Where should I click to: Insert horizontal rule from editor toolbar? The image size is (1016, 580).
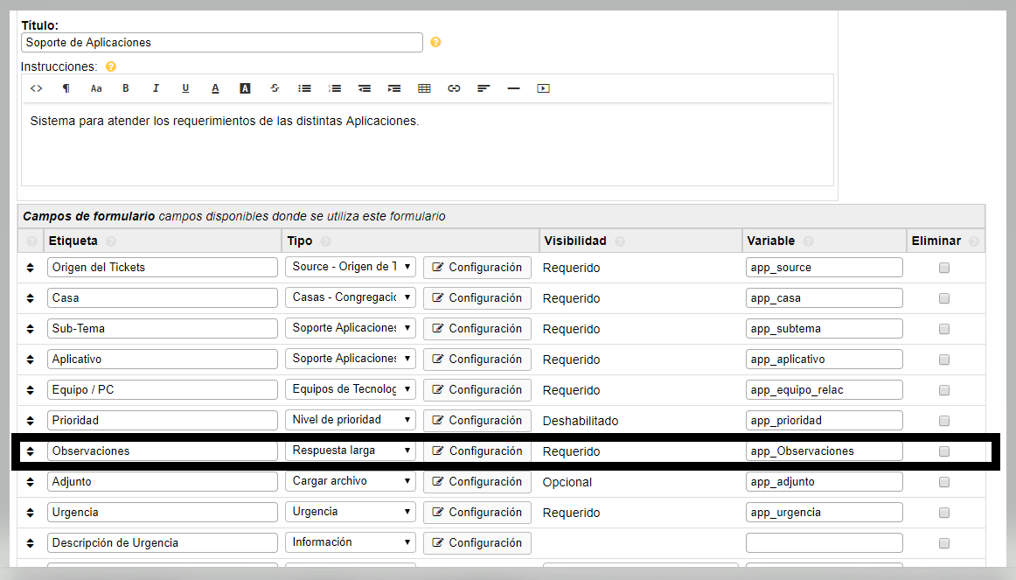click(513, 88)
